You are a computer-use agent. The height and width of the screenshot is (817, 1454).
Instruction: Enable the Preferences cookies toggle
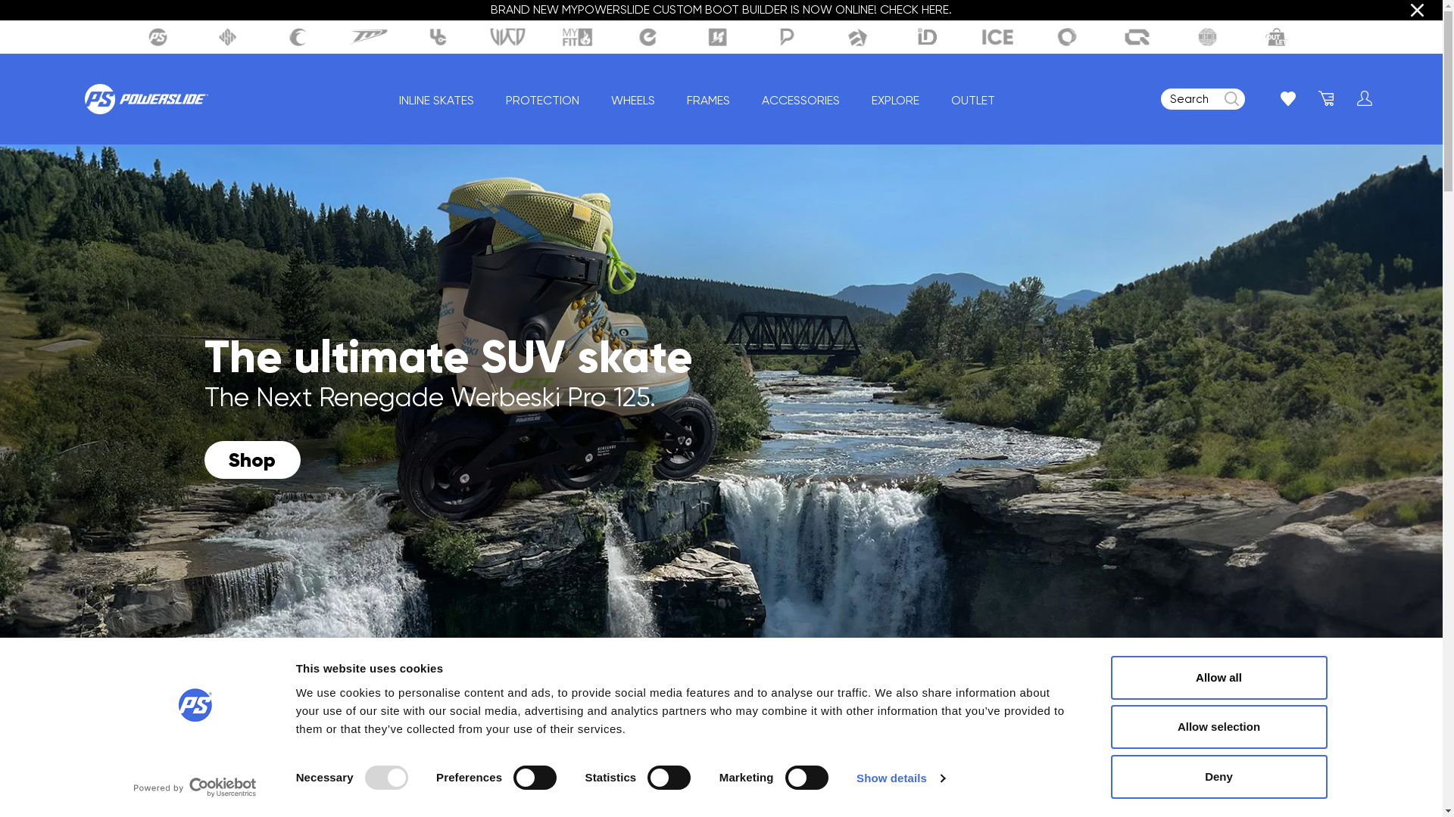[x=535, y=778]
